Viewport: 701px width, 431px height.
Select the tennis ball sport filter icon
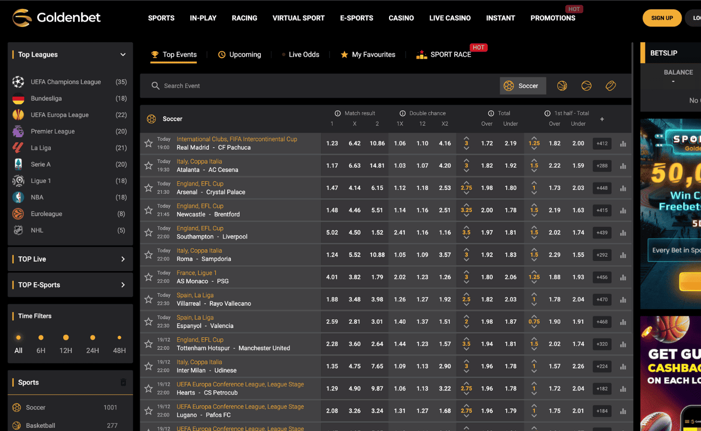[586, 86]
